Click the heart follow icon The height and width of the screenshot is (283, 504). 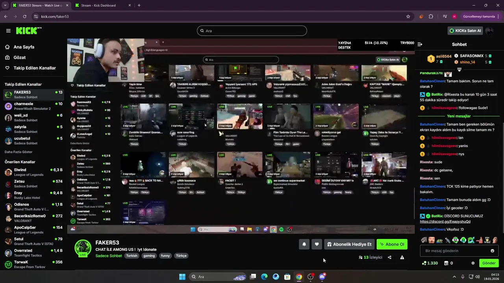pyautogui.click(x=317, y=244)
